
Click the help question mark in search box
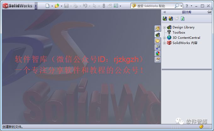pos(134,6)
